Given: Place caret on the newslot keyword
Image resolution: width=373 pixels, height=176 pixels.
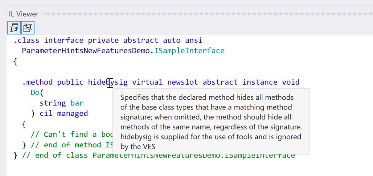Looking at the screenshot, I should 182,82.
